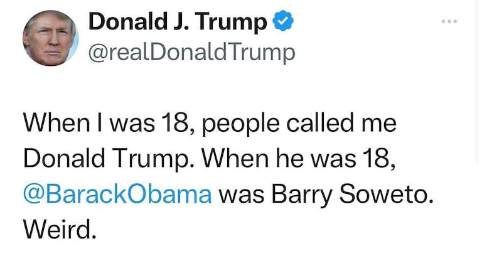Follow the @BarackObama mention link
482x273 pixels.
(x=117, y=193)
